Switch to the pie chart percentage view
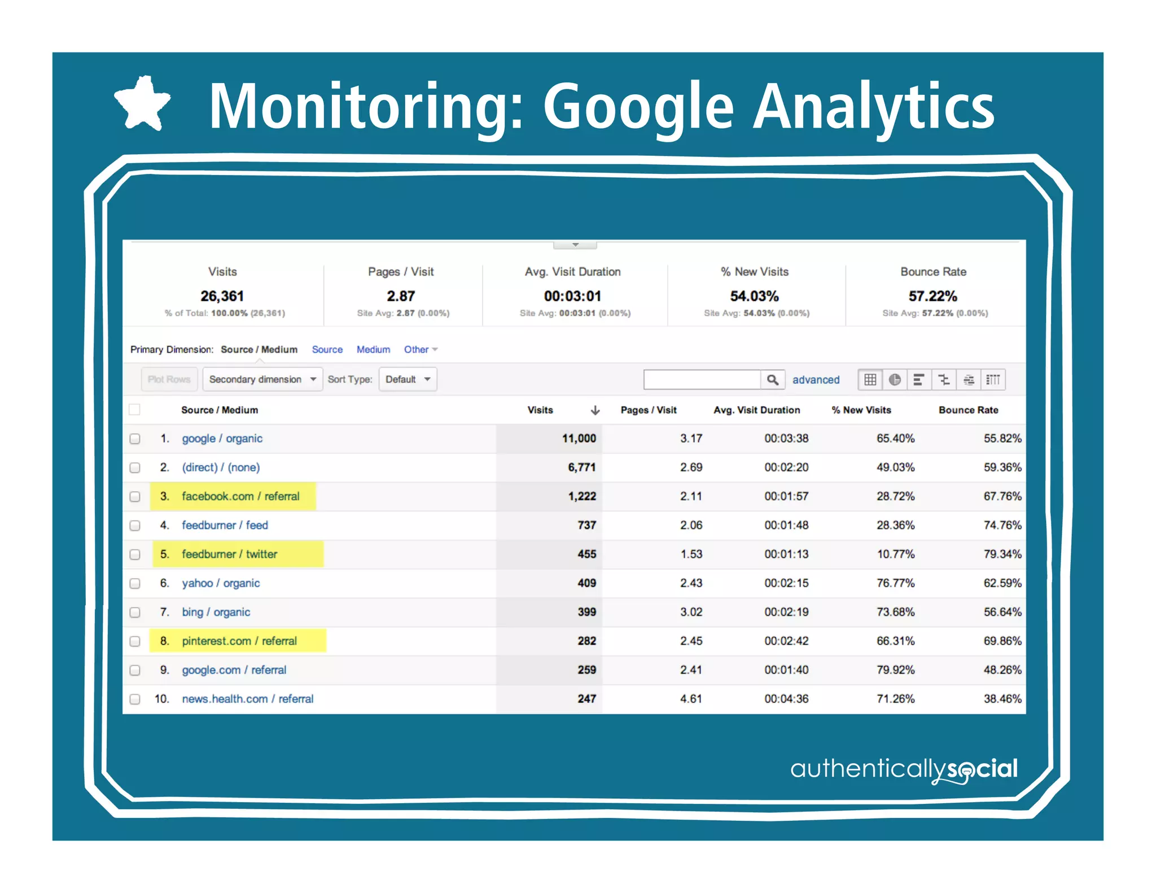Screen dimensions: 1156x893 [895, 380]
